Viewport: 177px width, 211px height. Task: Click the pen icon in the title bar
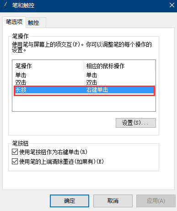coord(5,5)
